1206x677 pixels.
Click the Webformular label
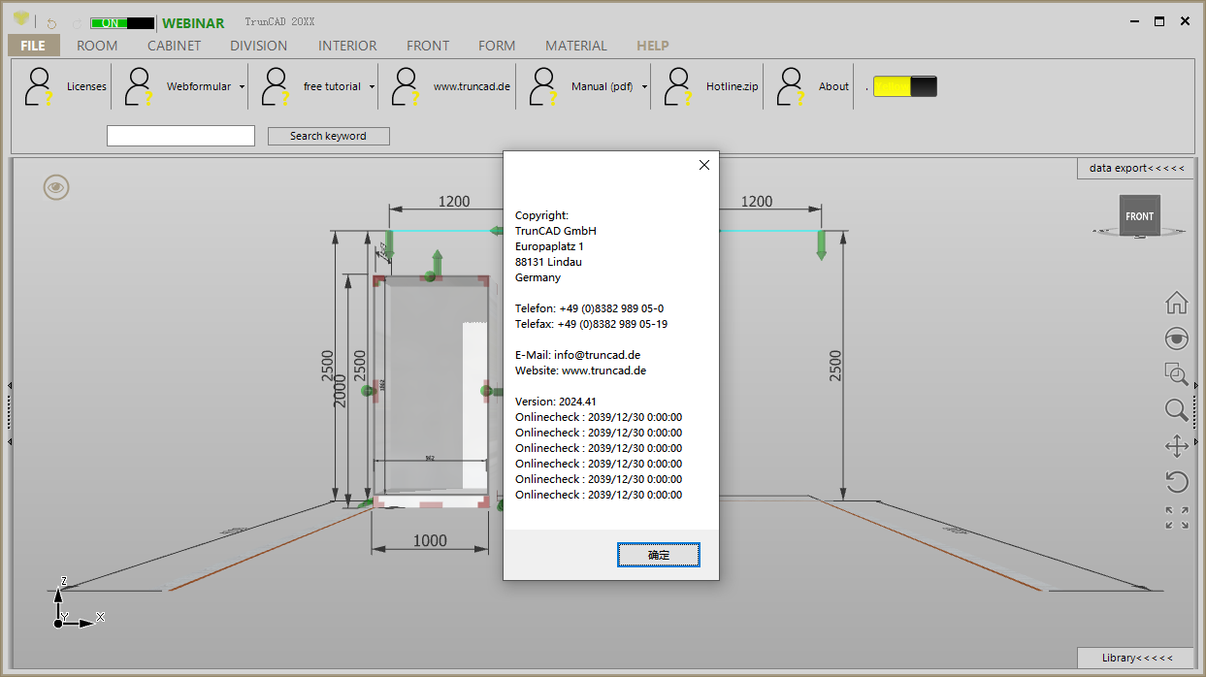(x=199, y=86)
